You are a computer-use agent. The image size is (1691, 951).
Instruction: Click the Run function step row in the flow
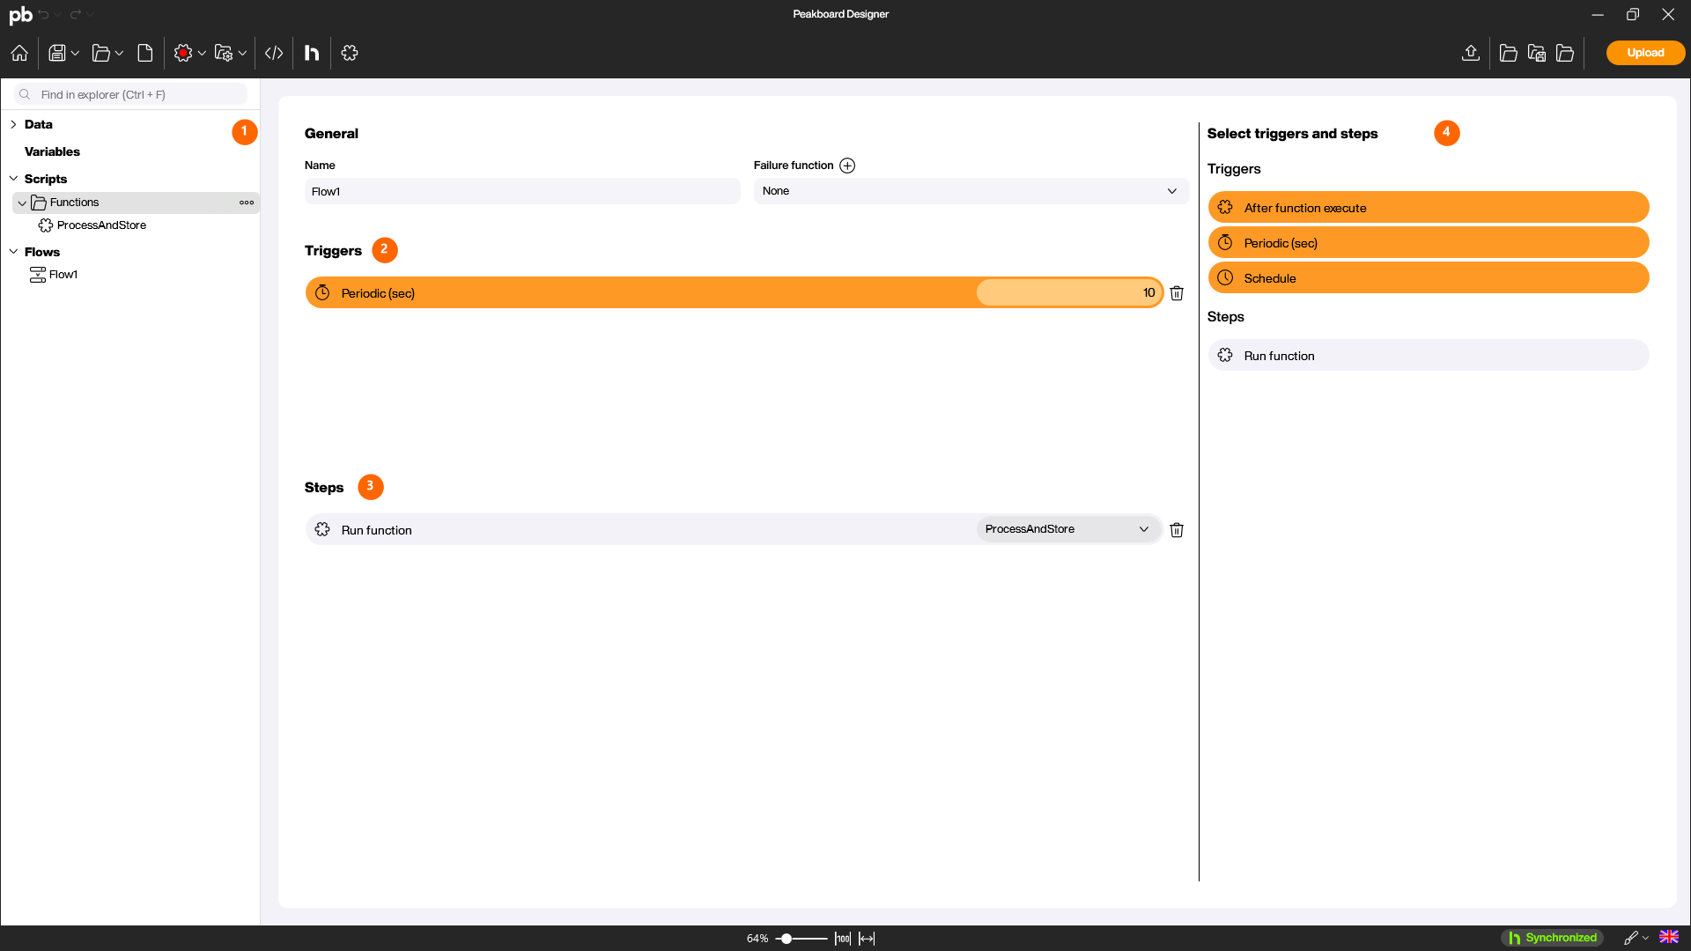tap(735, 529)
